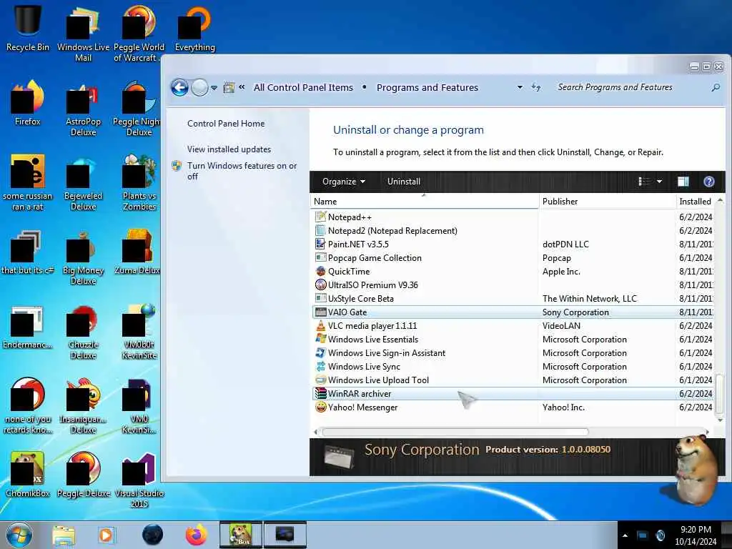Open the Organize dropdown menu
732x549 pixels.
(344, 182)
